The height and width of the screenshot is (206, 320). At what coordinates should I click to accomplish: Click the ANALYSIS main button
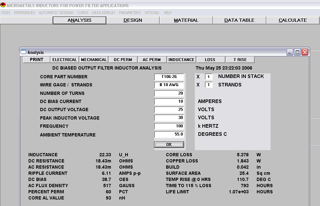[80, 20]
